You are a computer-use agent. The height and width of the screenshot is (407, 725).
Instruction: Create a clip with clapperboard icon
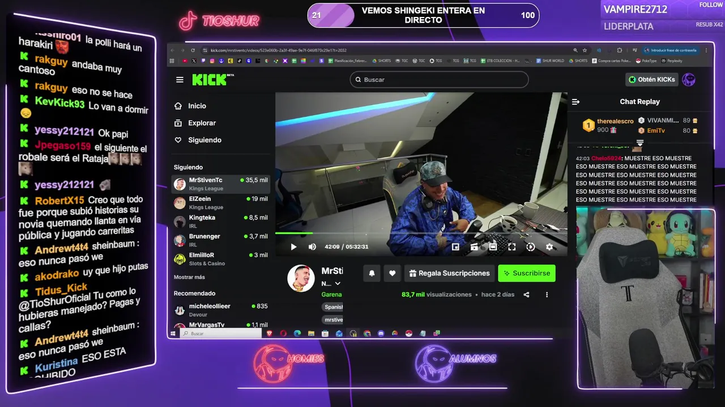(474, 247)
